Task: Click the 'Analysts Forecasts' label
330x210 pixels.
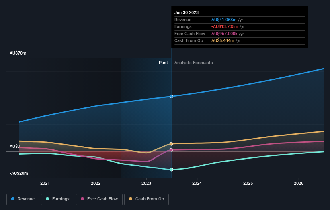Action: [x=194, y=63]
